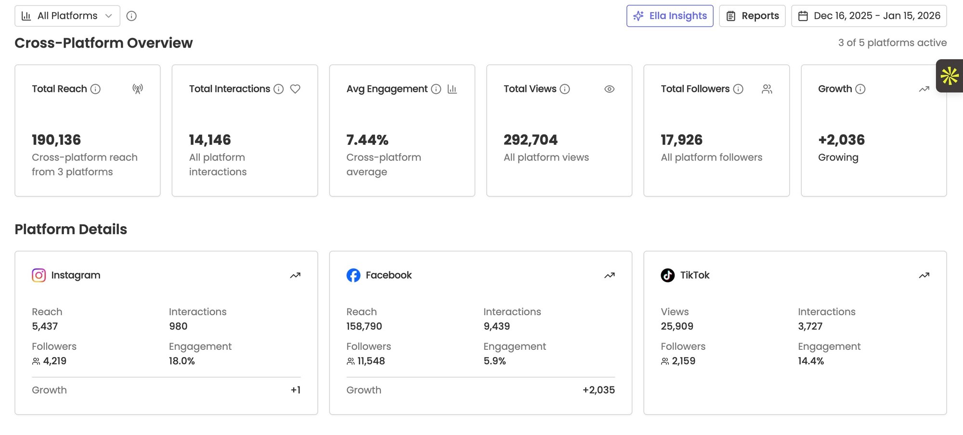Click the Total Followers info icon

[738, 89]
